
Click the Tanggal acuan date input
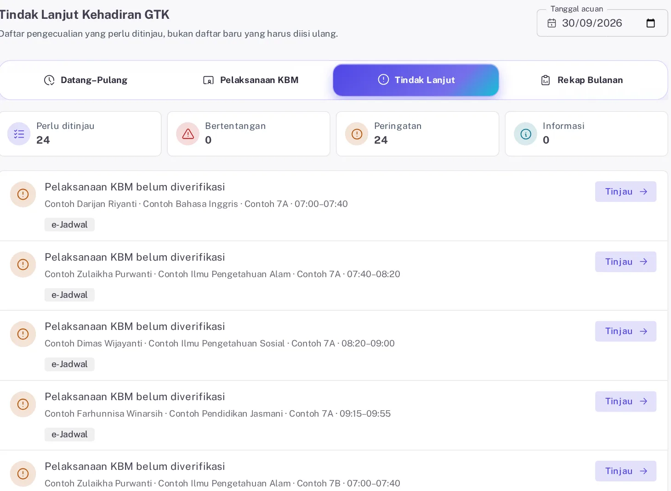click(x=602, y=23)
